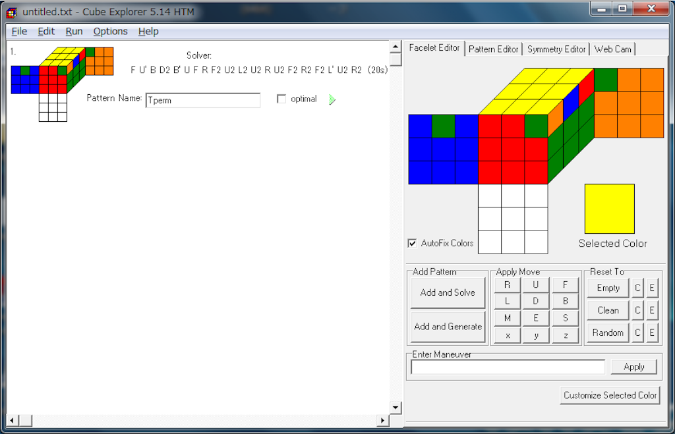Image resolution: width=675 pixels, height=434 pixels.
Task: Click the E button next to Clean
Action: tap(652, 310)
